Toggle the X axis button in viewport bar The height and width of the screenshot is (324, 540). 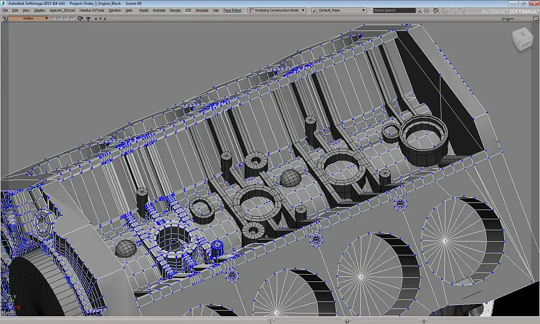click(96, 19)
